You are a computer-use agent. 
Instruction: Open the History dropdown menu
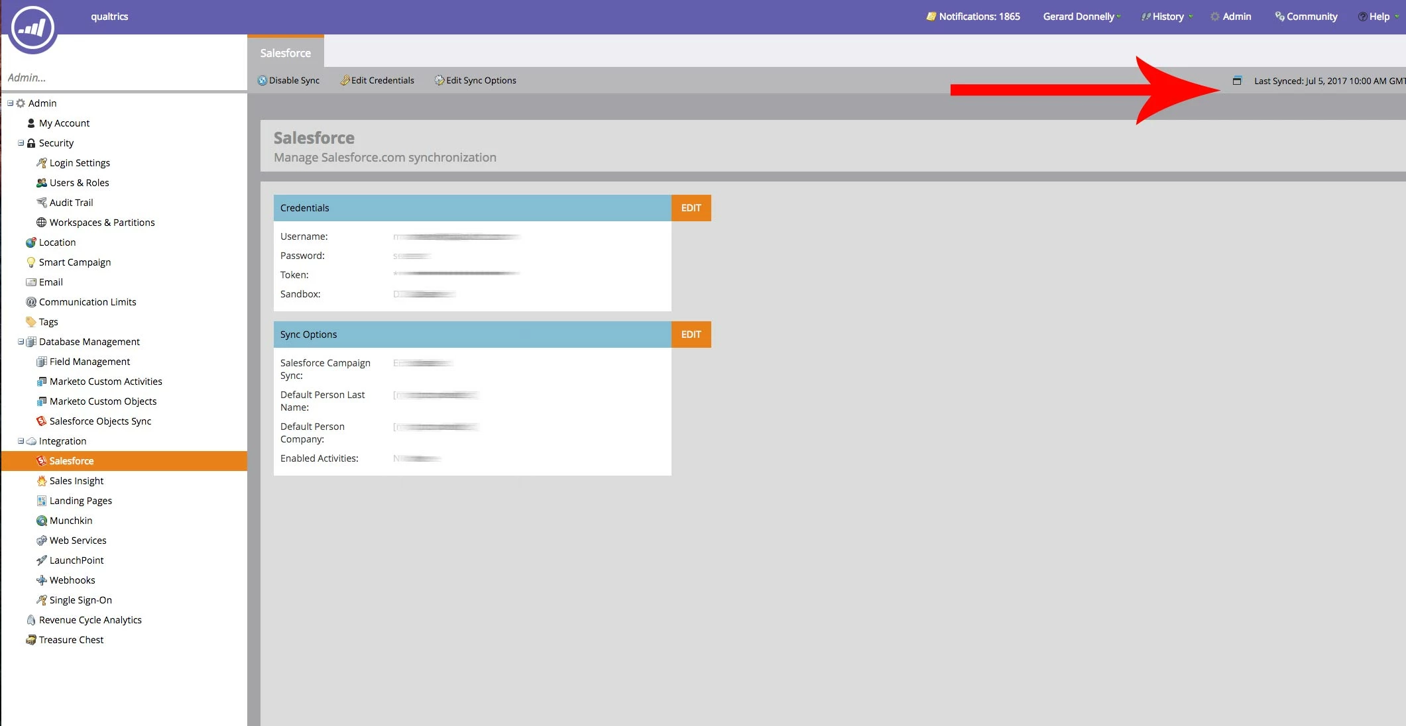click(x=1167, y=17)
